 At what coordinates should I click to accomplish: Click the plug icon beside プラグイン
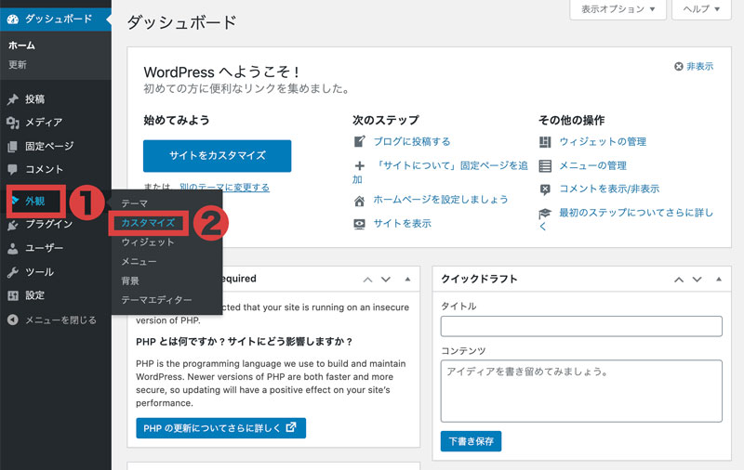[x=13, y=225]
